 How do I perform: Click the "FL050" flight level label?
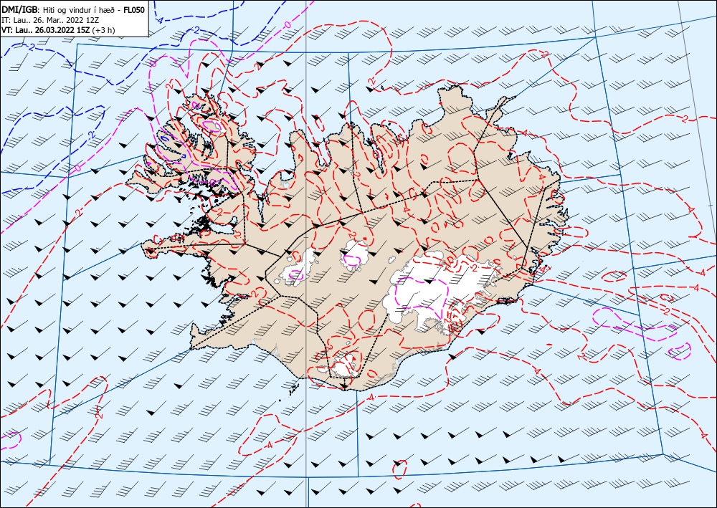(134, 10)
